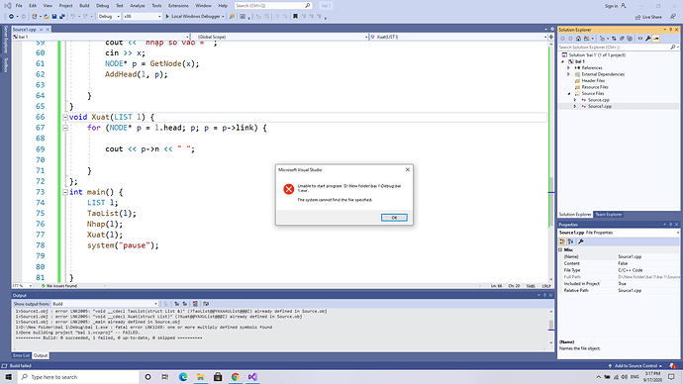
Task: Click the New Project toolbar icon
Action: (34, 17)
